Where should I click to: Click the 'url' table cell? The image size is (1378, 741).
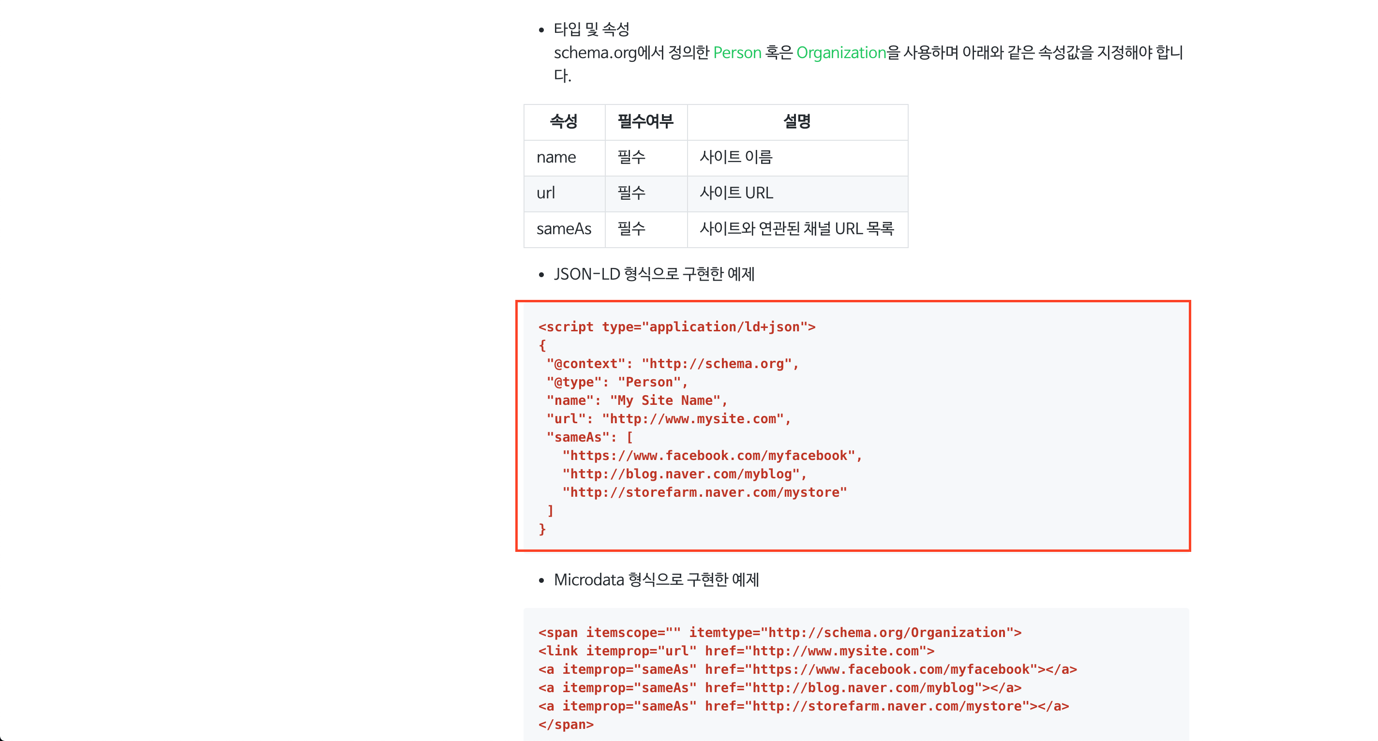[x=564, y=193]
